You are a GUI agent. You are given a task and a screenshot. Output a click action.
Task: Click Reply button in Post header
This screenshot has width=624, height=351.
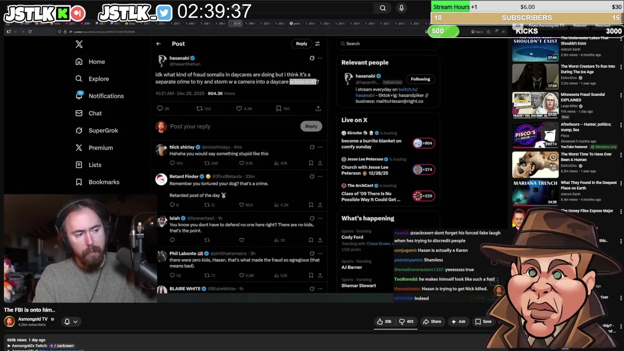coord(302,44)
